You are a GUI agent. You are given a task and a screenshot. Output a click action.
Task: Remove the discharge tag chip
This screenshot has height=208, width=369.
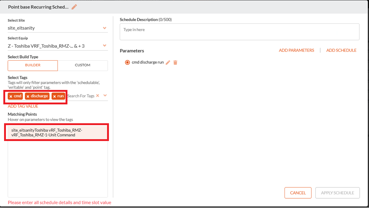click(28, 96)
